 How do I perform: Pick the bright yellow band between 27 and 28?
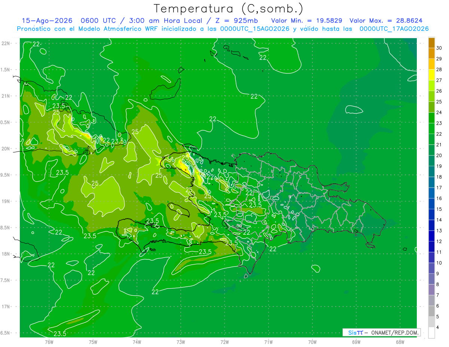coord(431,75)
